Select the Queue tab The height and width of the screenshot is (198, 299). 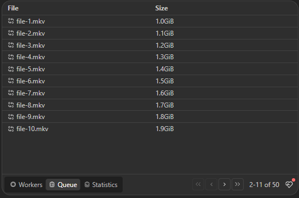pyautogui.click(x=63, y=184)
